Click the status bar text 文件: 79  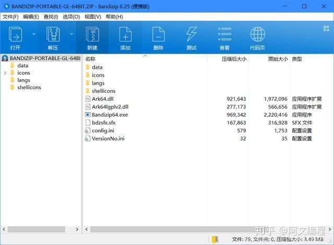pos(241,239)
